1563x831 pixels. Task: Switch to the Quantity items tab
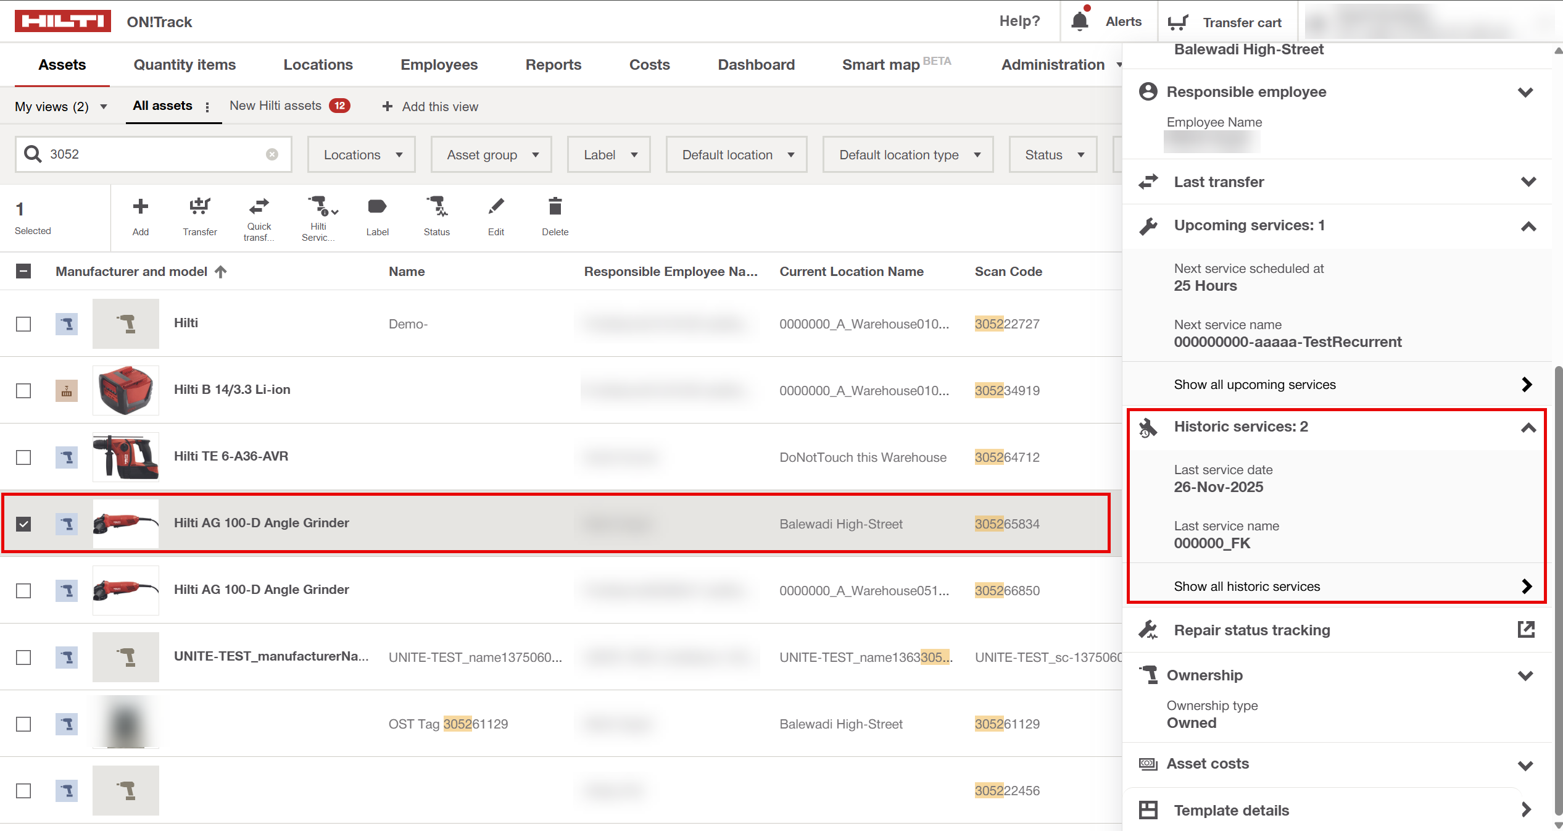click(x=184, y=65)
